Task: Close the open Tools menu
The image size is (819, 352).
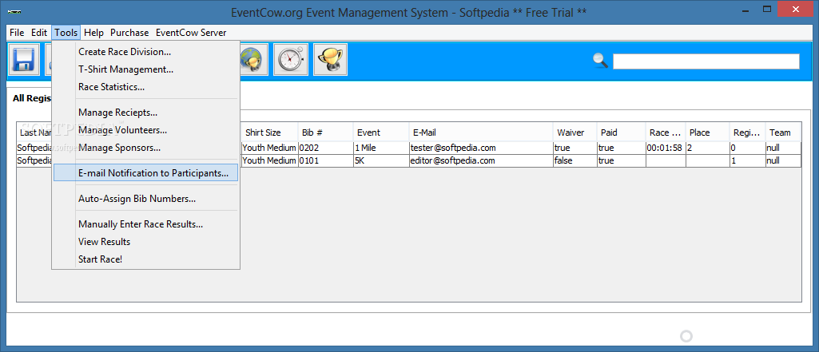Action: (66, 33)
